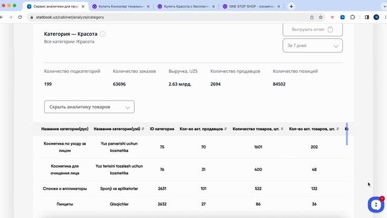
Task: Toggle the browser side panel icon
Action: pos(367,18)
